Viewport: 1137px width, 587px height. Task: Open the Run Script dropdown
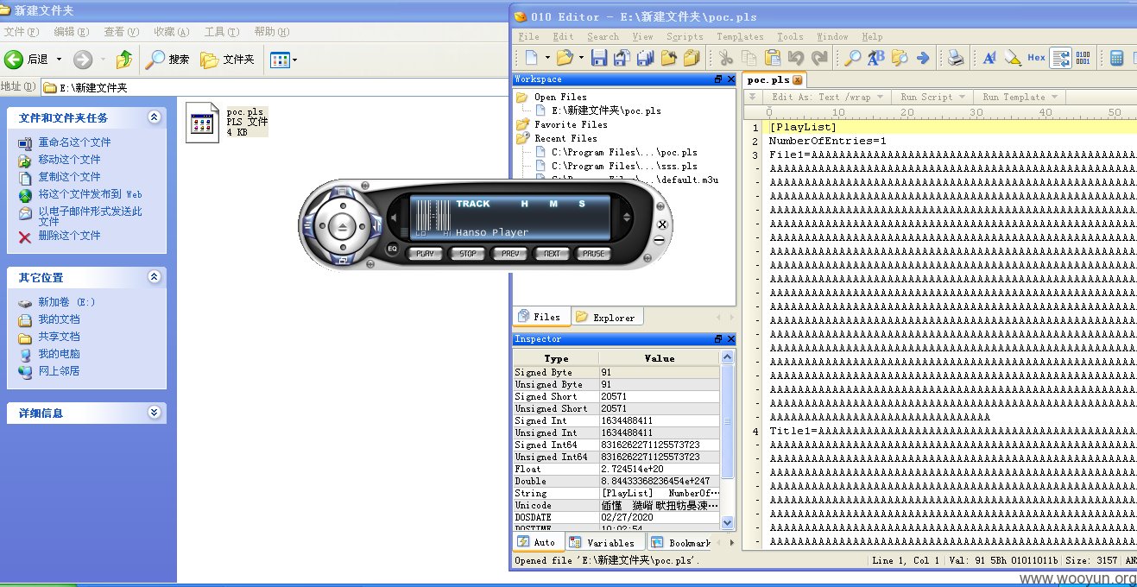pyautogui.click(x=932, y=97)
